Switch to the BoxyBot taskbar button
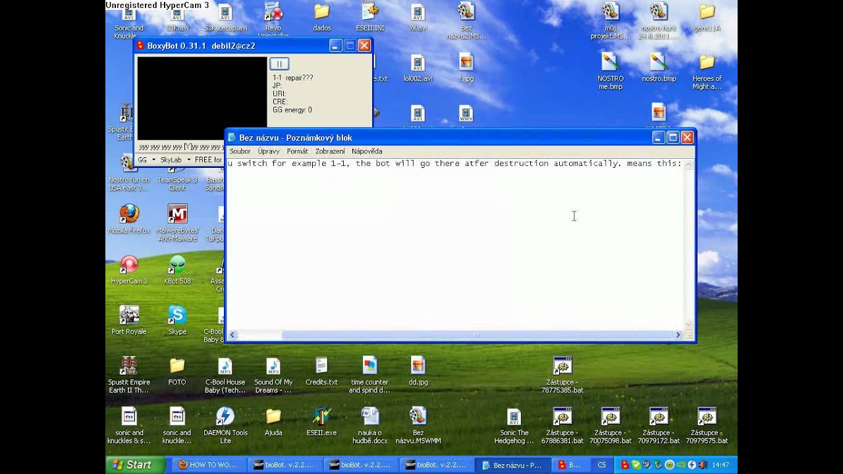The height and width of the screenshot is (474, 843). [x=570, y=465]
